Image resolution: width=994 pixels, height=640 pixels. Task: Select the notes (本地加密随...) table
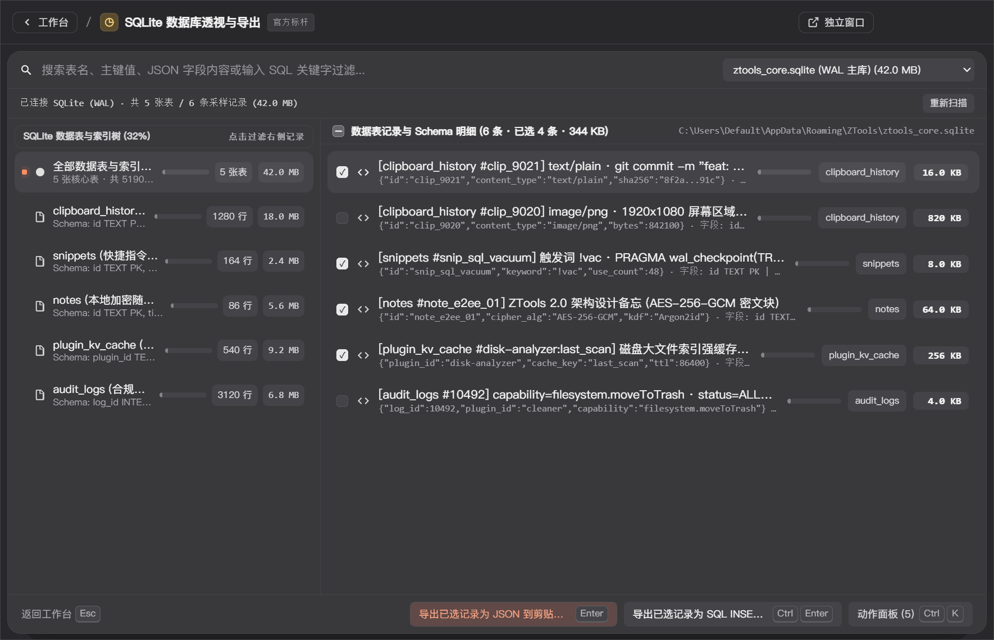(x=163, y=306)
